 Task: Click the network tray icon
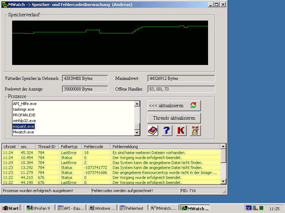pyautogui.click(x=255, y=208)
